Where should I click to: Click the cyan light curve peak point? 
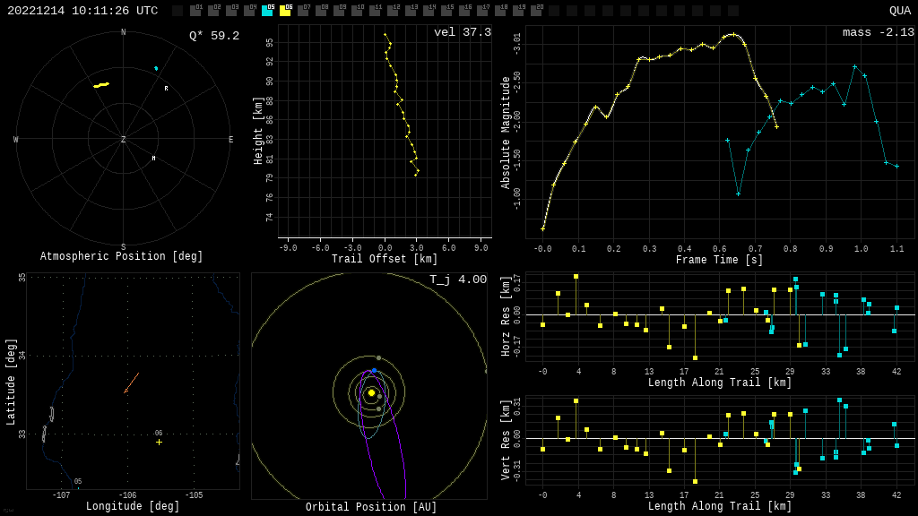(x=854, y=66)
